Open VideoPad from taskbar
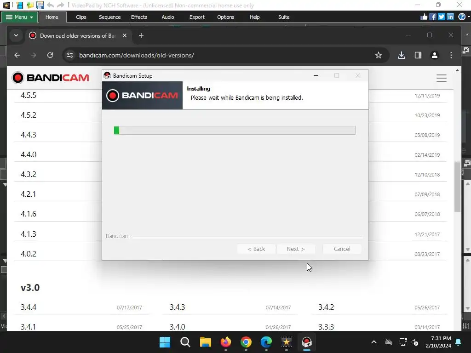The height and width of the screenshot is (353, 471). [286, 342]
